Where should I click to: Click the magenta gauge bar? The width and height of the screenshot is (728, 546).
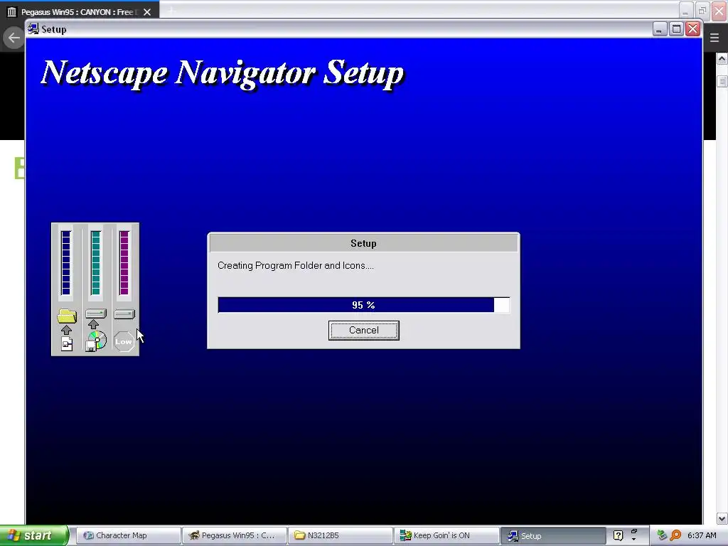[x=124, y=263]
